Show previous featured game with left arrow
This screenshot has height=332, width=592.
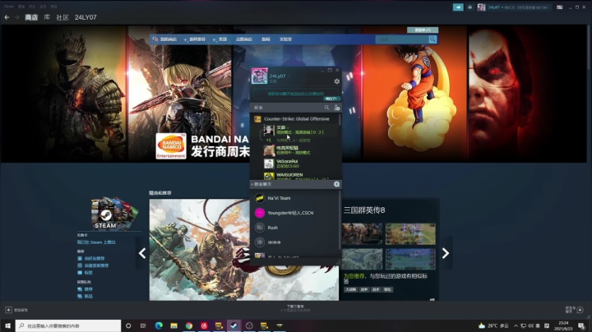pos(142,253)
